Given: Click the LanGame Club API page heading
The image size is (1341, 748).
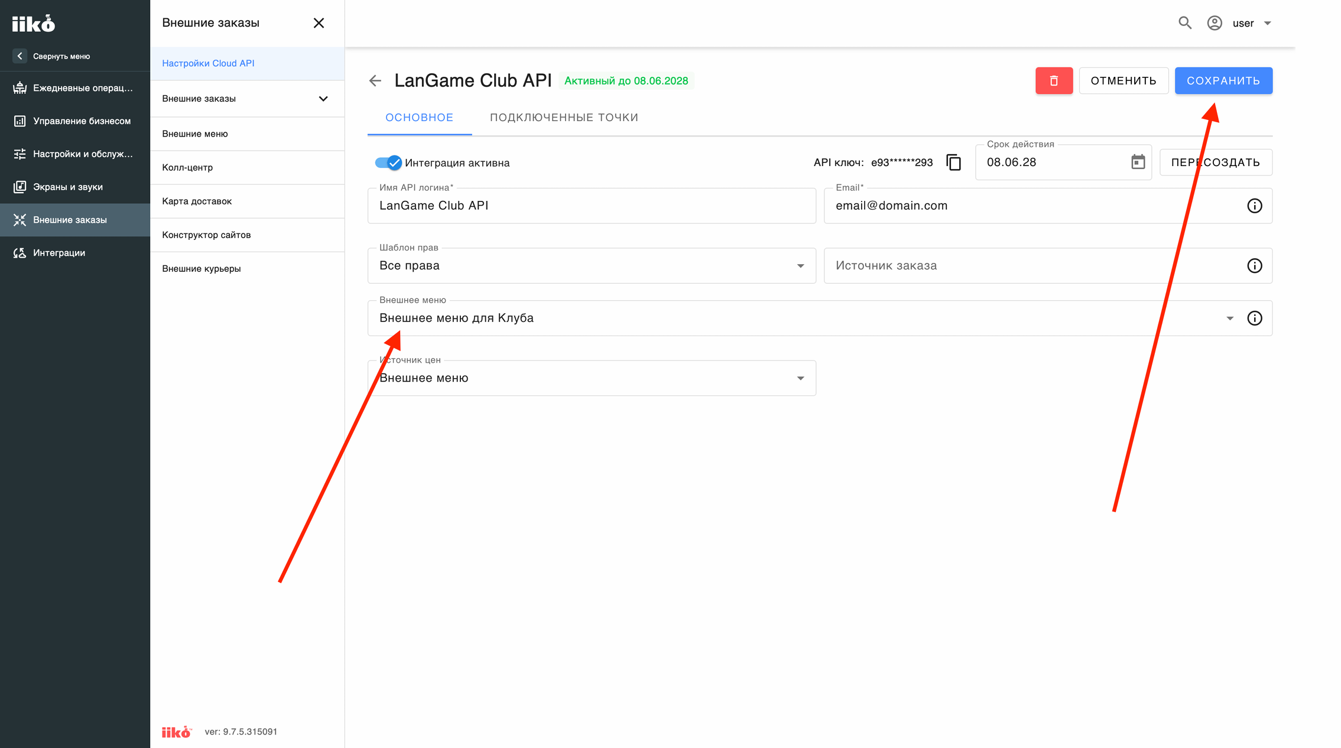Looking at the screenshot, I should click(x=473, y=81).
